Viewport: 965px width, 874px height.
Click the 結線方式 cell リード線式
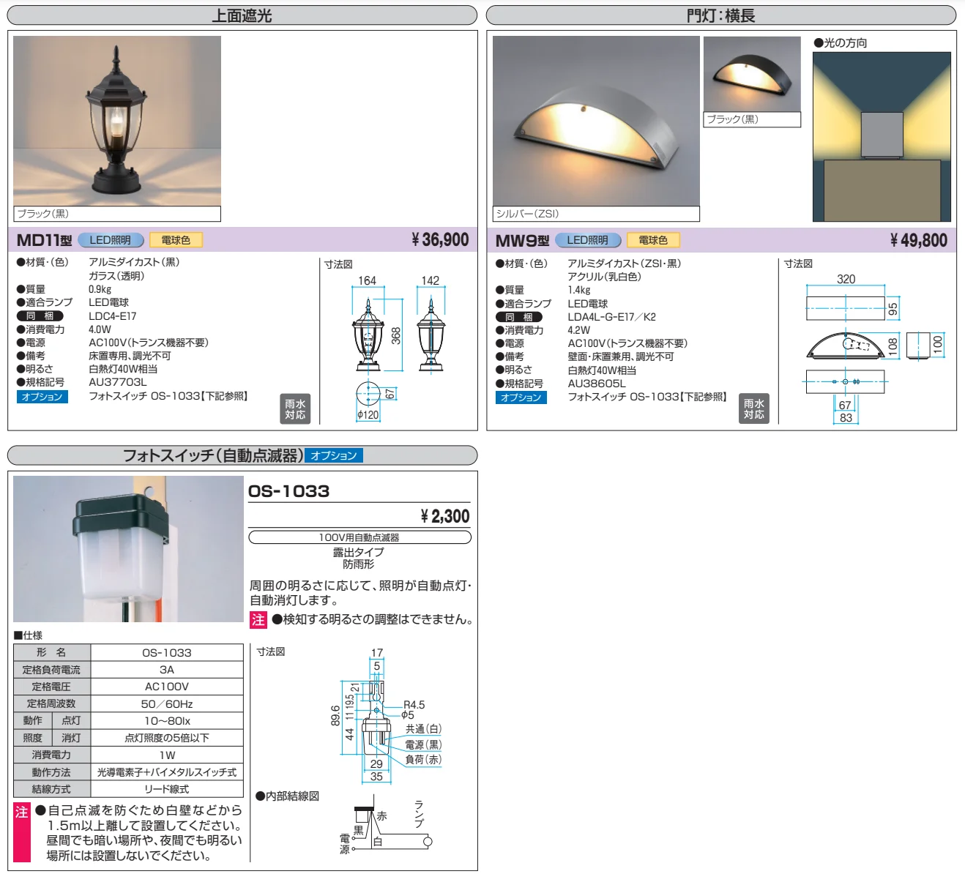(x=167, y=789)
